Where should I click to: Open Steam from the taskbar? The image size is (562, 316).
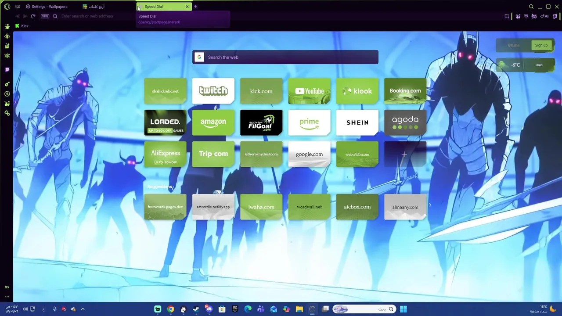tap(196, 309)
